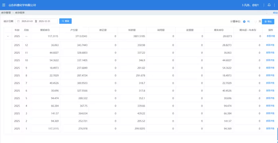The image size is (278, 143).
Task: Click the transfer value 350.98
Action: pos(141,45)
